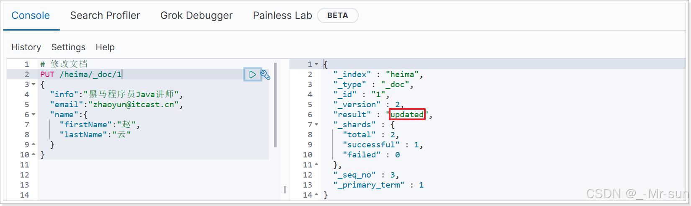Click empty editor line 12
The image size is (691, 206).
click(153, 175)
